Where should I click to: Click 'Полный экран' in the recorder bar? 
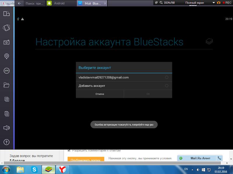(194, 3)
